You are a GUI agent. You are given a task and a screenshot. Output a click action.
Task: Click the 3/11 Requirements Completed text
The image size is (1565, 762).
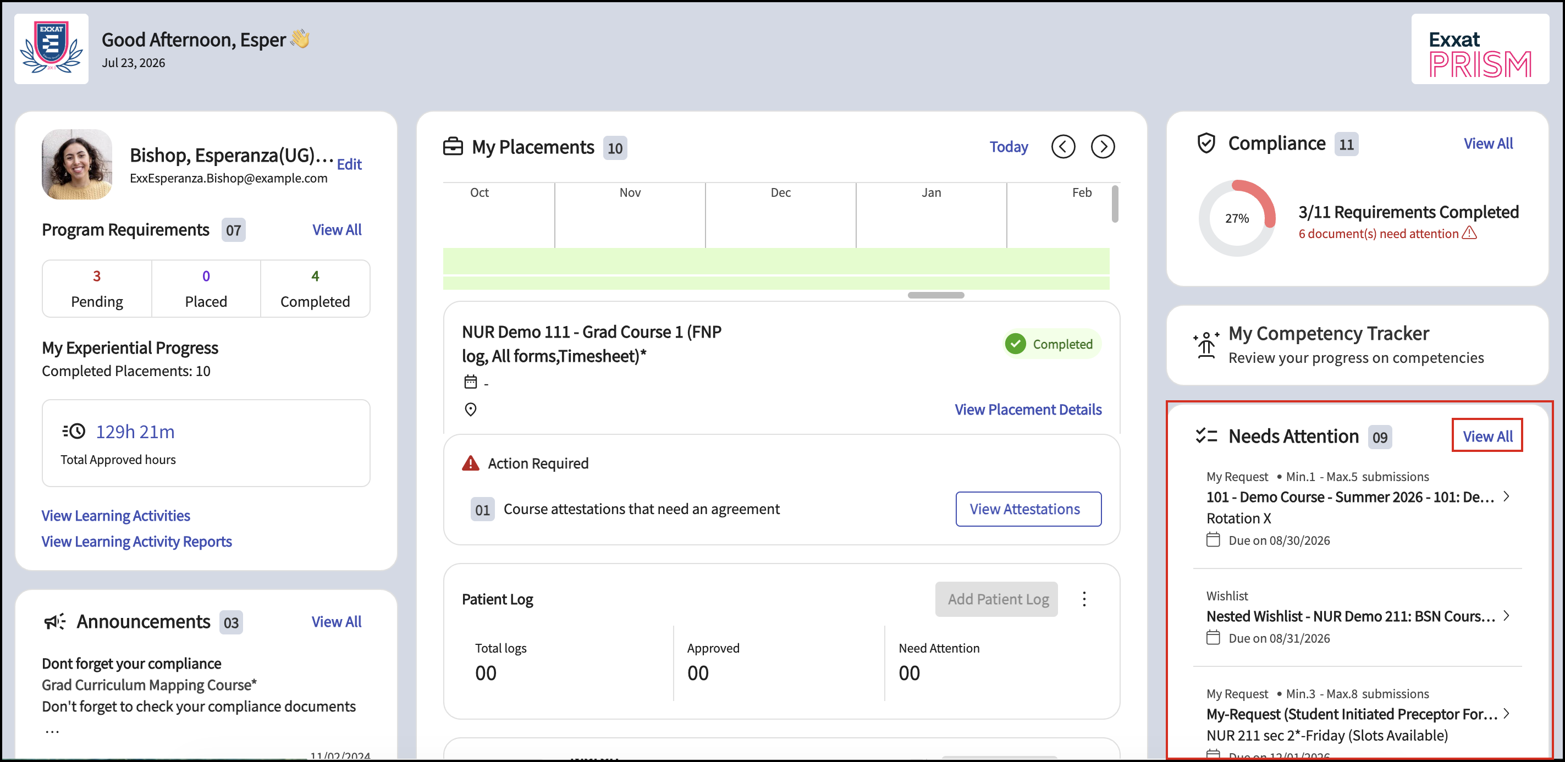coord(1408,212)
